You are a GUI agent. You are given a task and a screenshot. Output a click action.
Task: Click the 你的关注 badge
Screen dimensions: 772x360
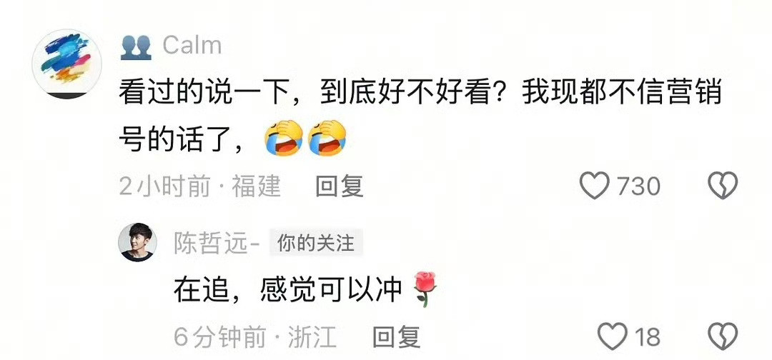316,243
